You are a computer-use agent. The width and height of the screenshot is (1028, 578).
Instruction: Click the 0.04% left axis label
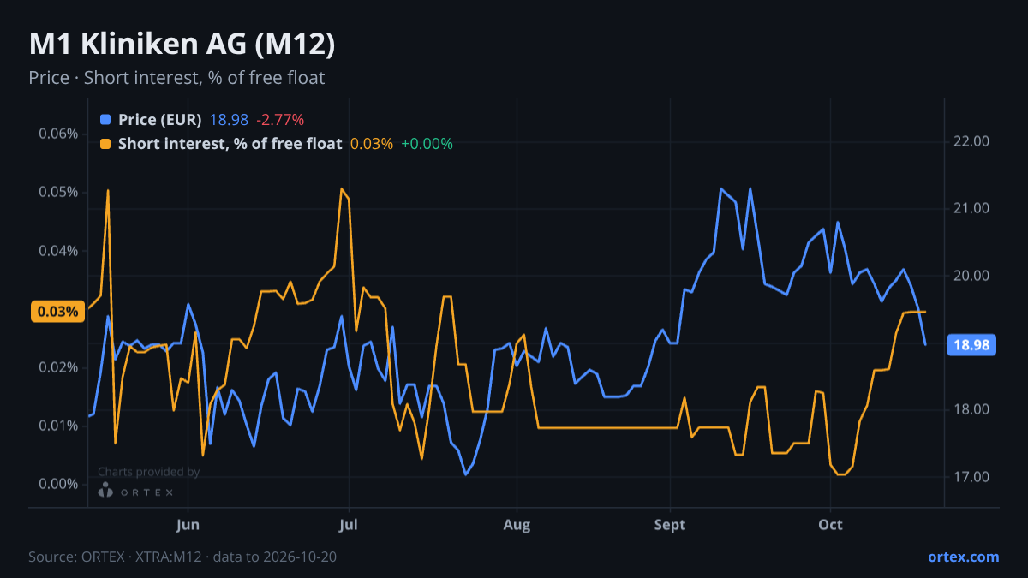tap(58, 251)
